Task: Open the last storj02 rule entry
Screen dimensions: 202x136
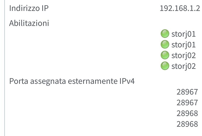Action: pyautogui.click(x=183, y=66)
